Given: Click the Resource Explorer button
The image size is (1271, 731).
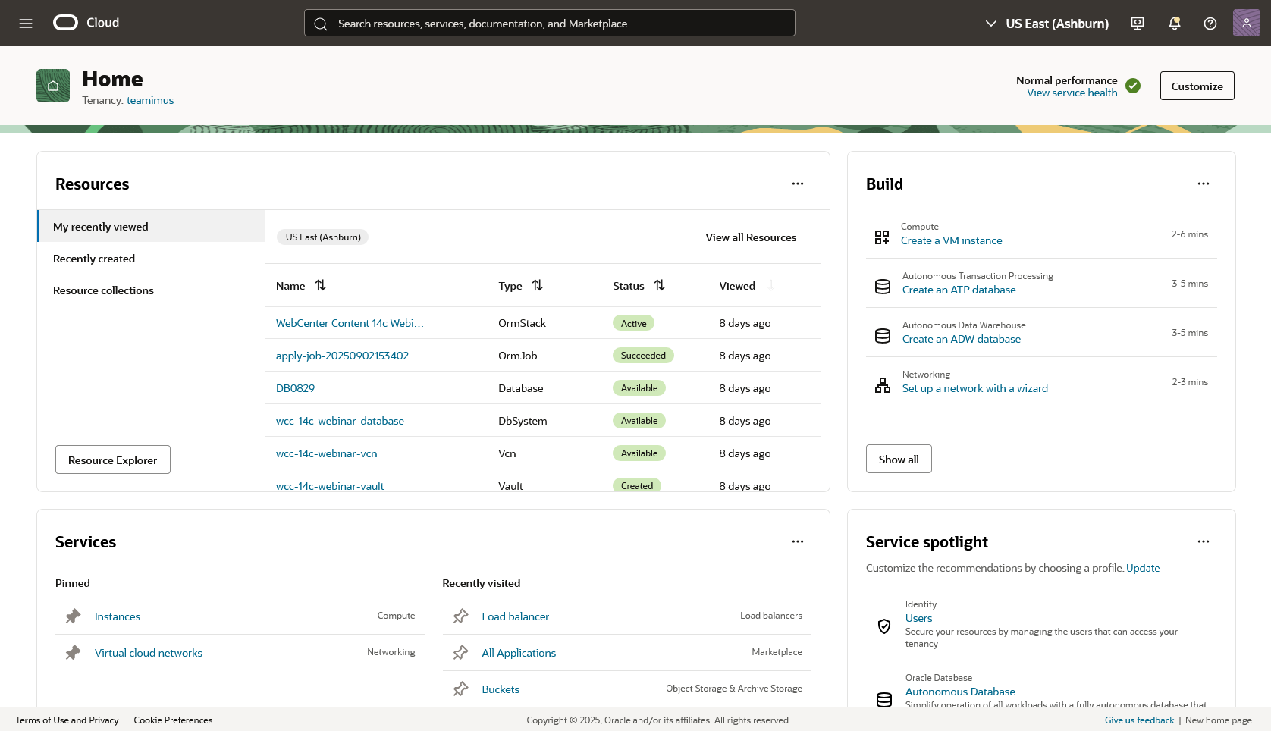Looking at the screenshot, I should pyautogui.click(x=113, y=460).
